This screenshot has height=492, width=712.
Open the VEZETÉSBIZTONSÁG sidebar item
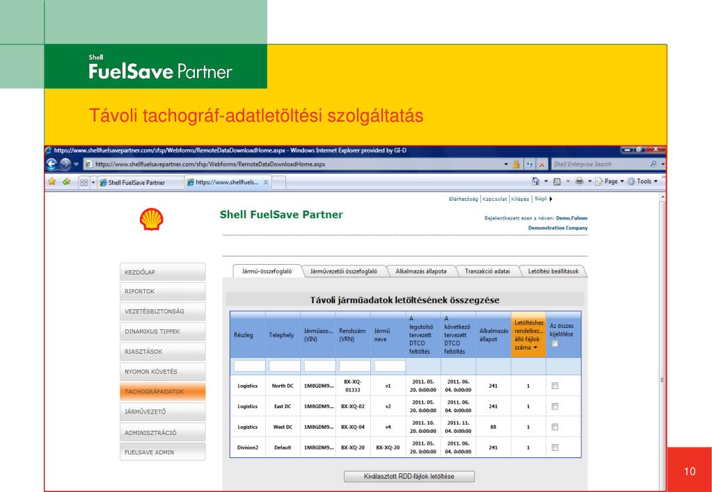coord(163,311)
